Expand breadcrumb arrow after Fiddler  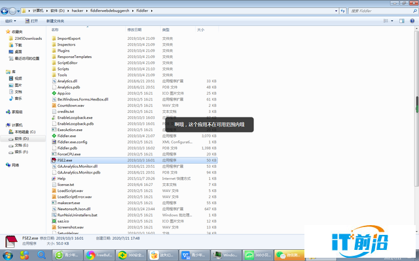[151, 11]
